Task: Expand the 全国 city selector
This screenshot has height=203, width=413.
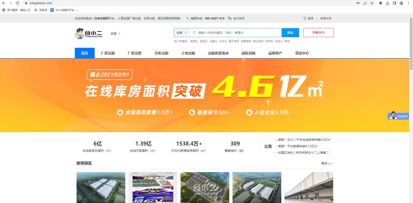Action: tap(115, 34)
